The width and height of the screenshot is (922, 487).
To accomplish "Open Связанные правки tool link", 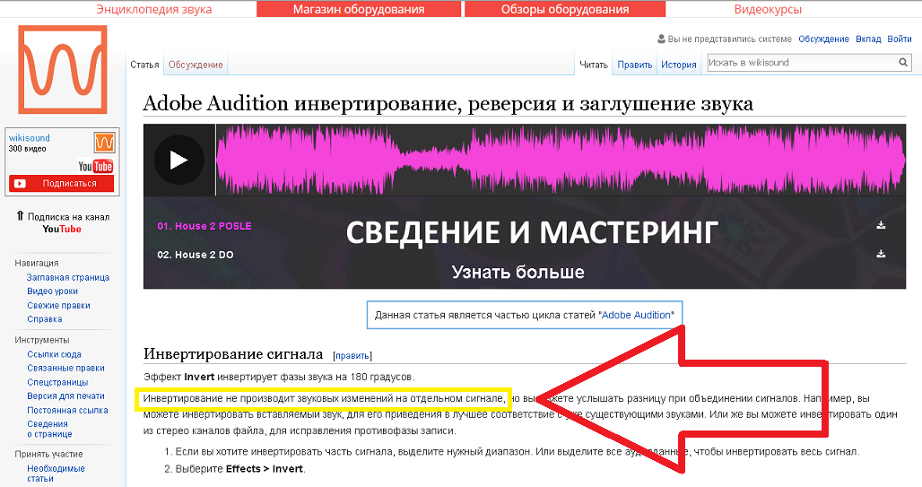I will coord(65,369).
